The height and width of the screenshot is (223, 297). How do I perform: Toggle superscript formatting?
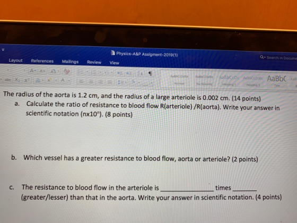click(27, 80)
